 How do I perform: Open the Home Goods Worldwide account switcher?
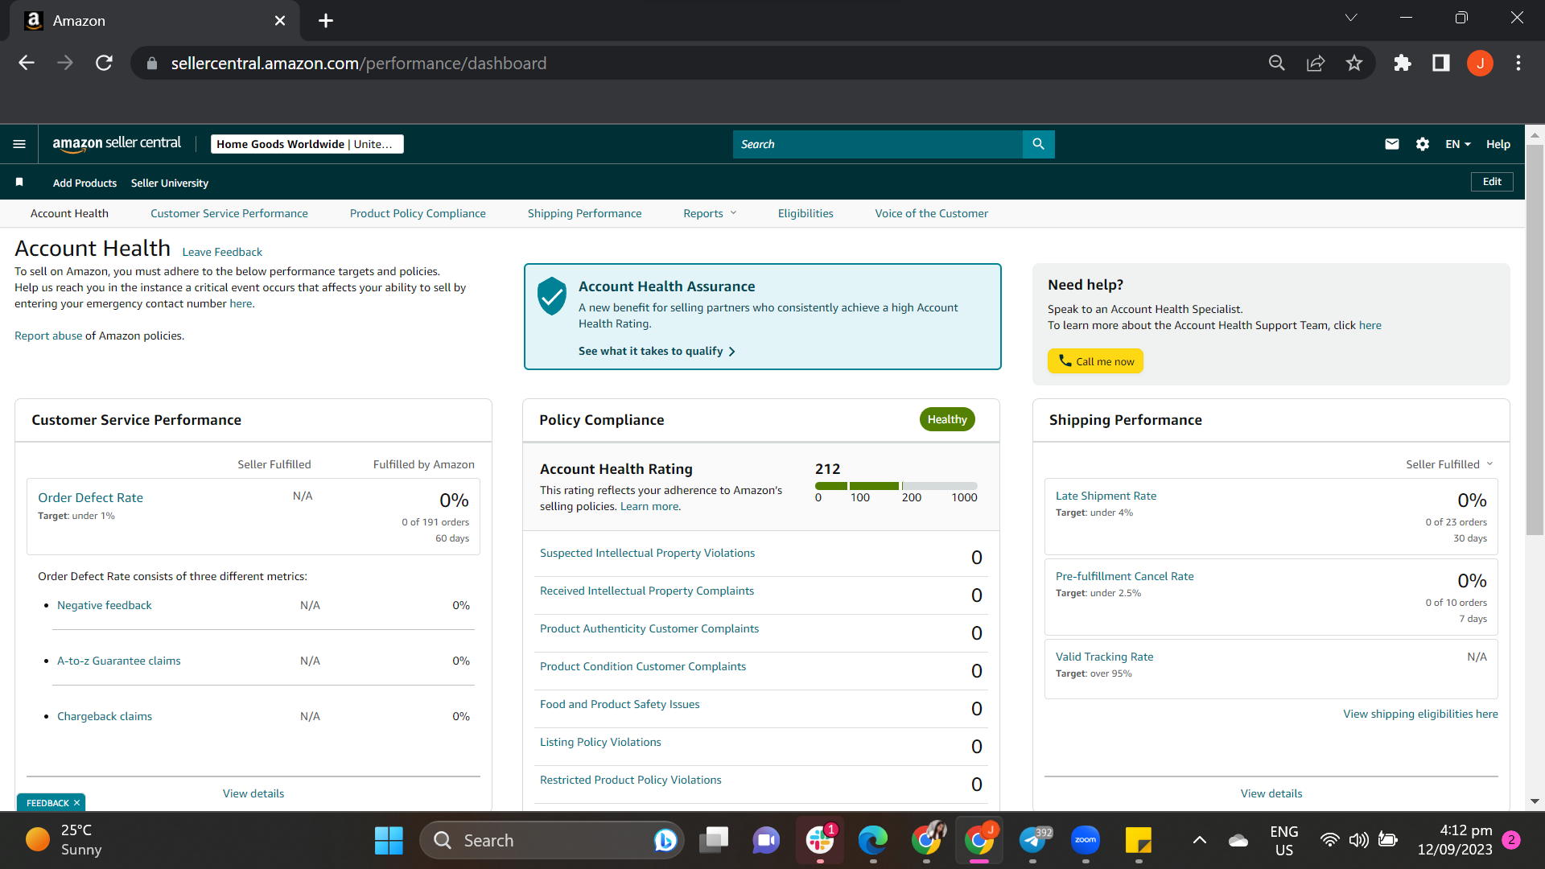pos(307,144)
